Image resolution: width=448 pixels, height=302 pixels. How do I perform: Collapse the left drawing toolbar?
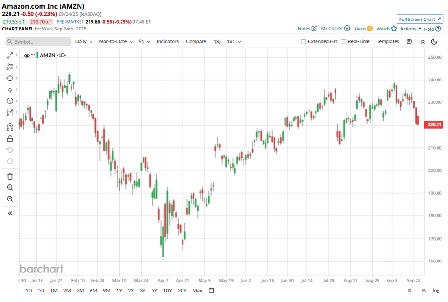tap(10, 213)
